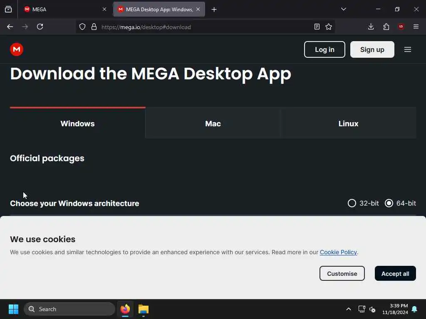Screen dimensions: 426x319
Task: Open File Explorer from the taskbar
Action: point(144,309)
